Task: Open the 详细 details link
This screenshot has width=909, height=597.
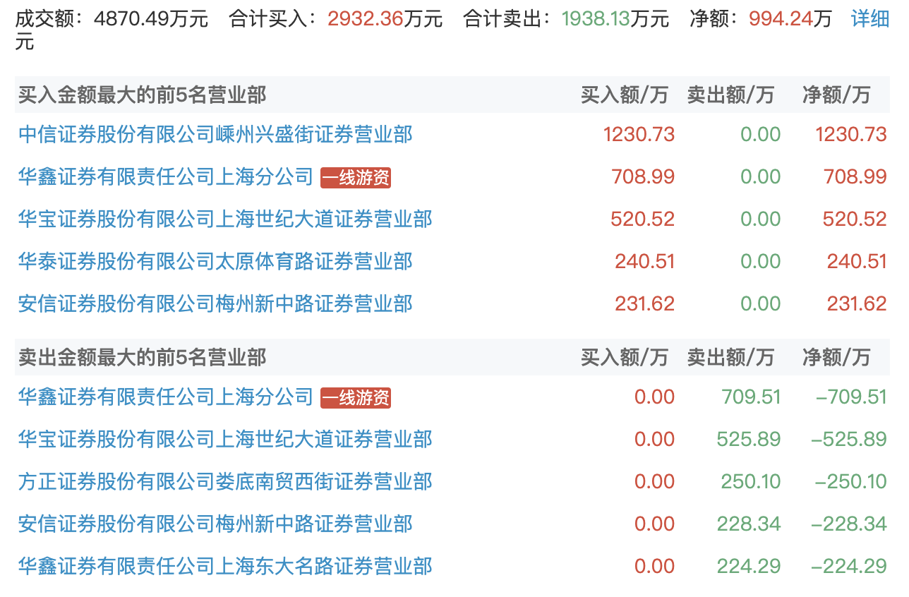Action: click(x=869, y=19)
